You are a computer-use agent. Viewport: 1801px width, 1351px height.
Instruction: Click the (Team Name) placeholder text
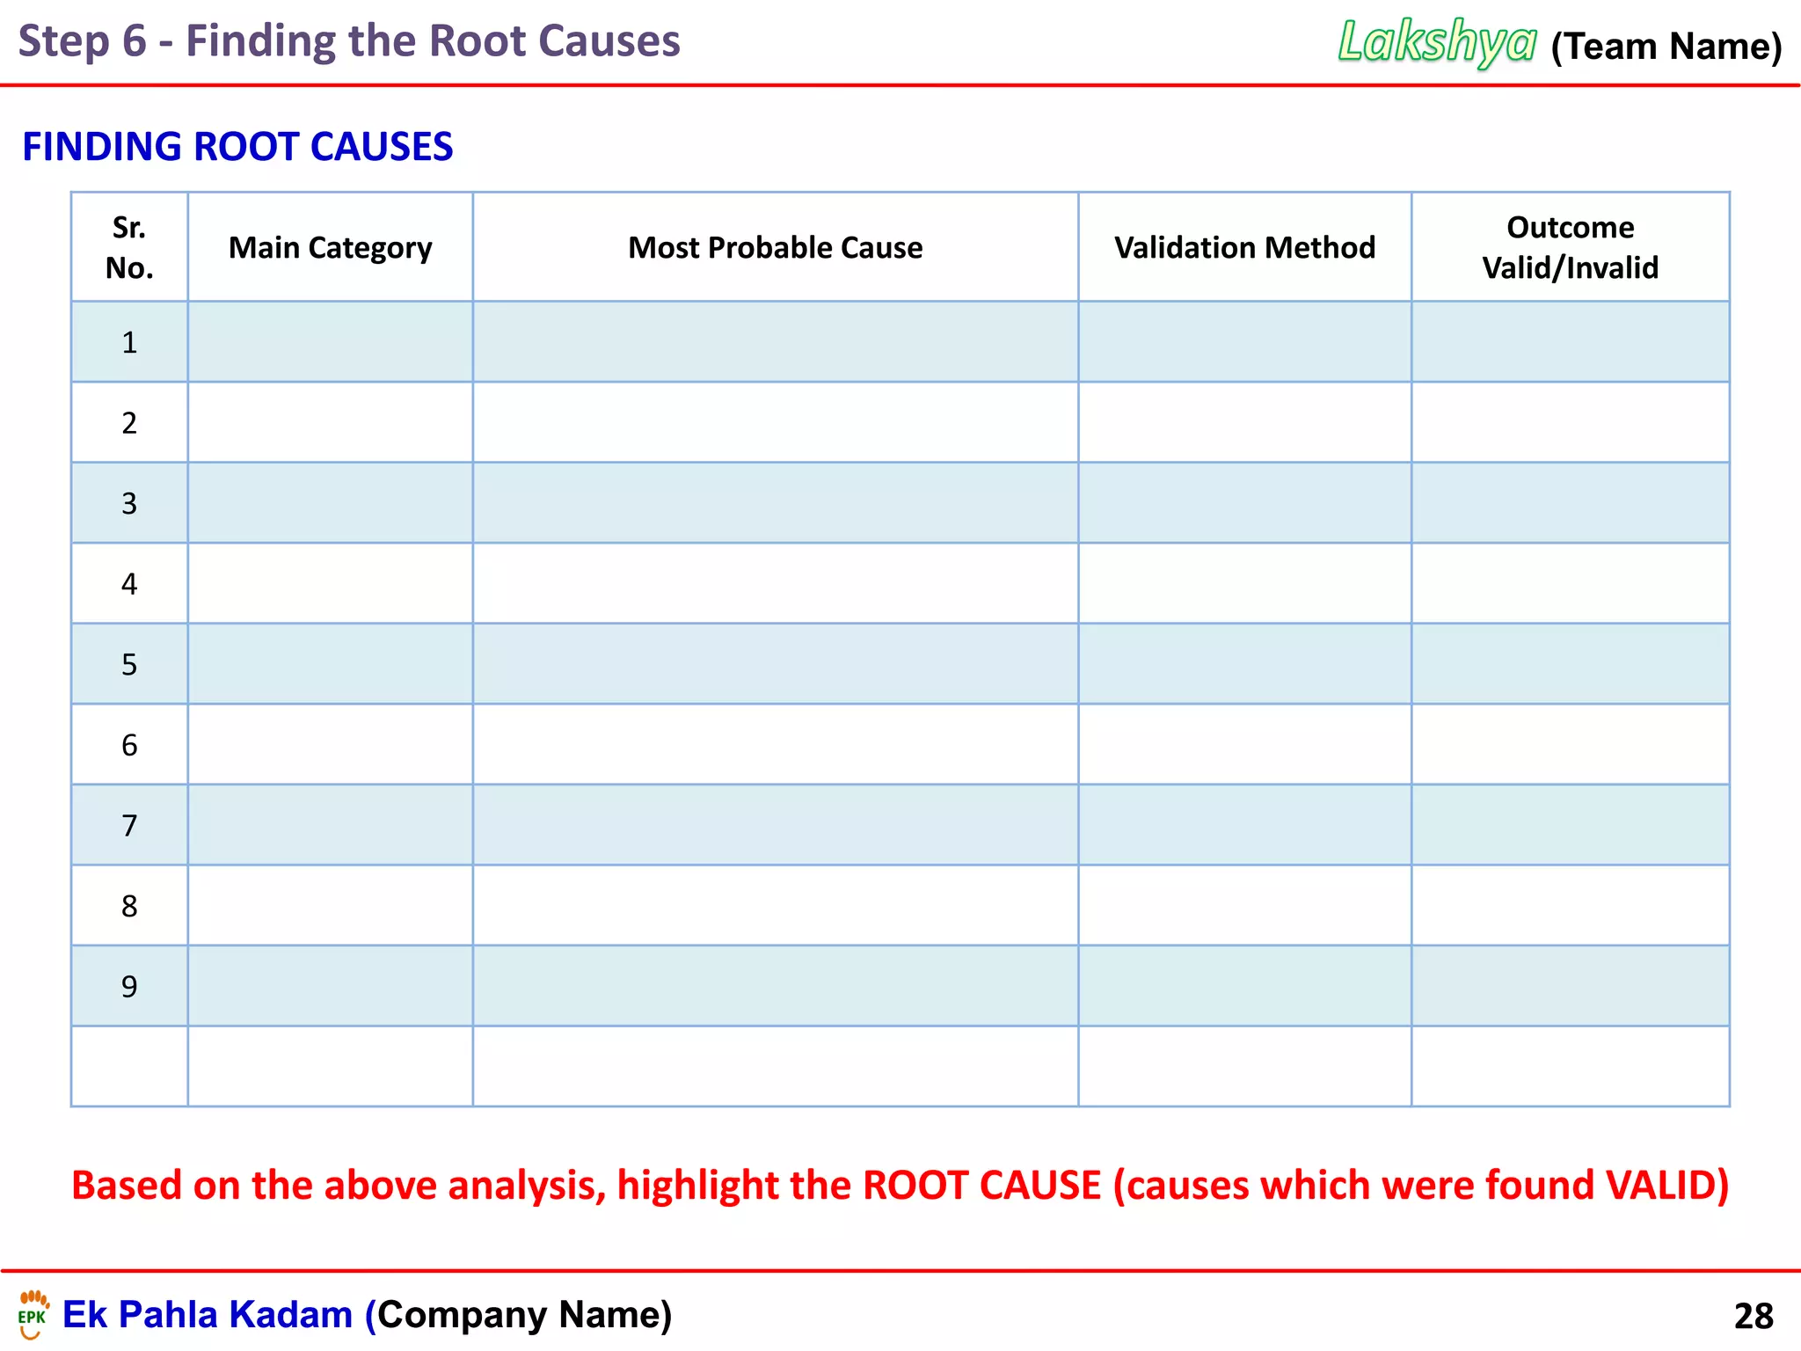pyautogui.click(x=1666, y=47)
